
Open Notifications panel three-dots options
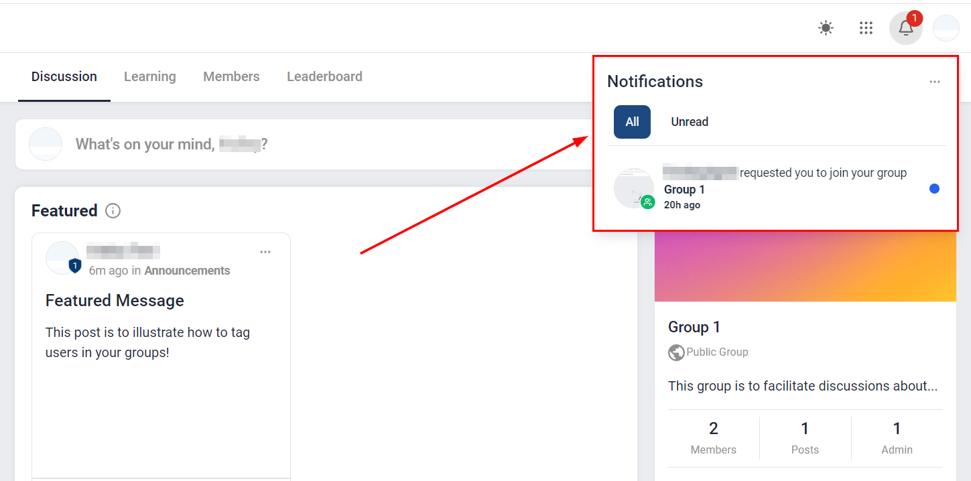click(x=934, y=82)
